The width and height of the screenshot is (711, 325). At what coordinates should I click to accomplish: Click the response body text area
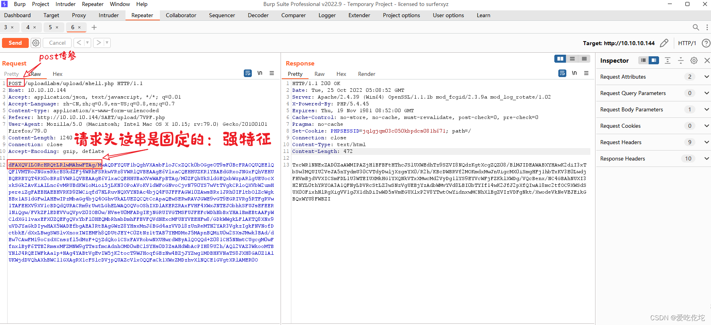439,182
